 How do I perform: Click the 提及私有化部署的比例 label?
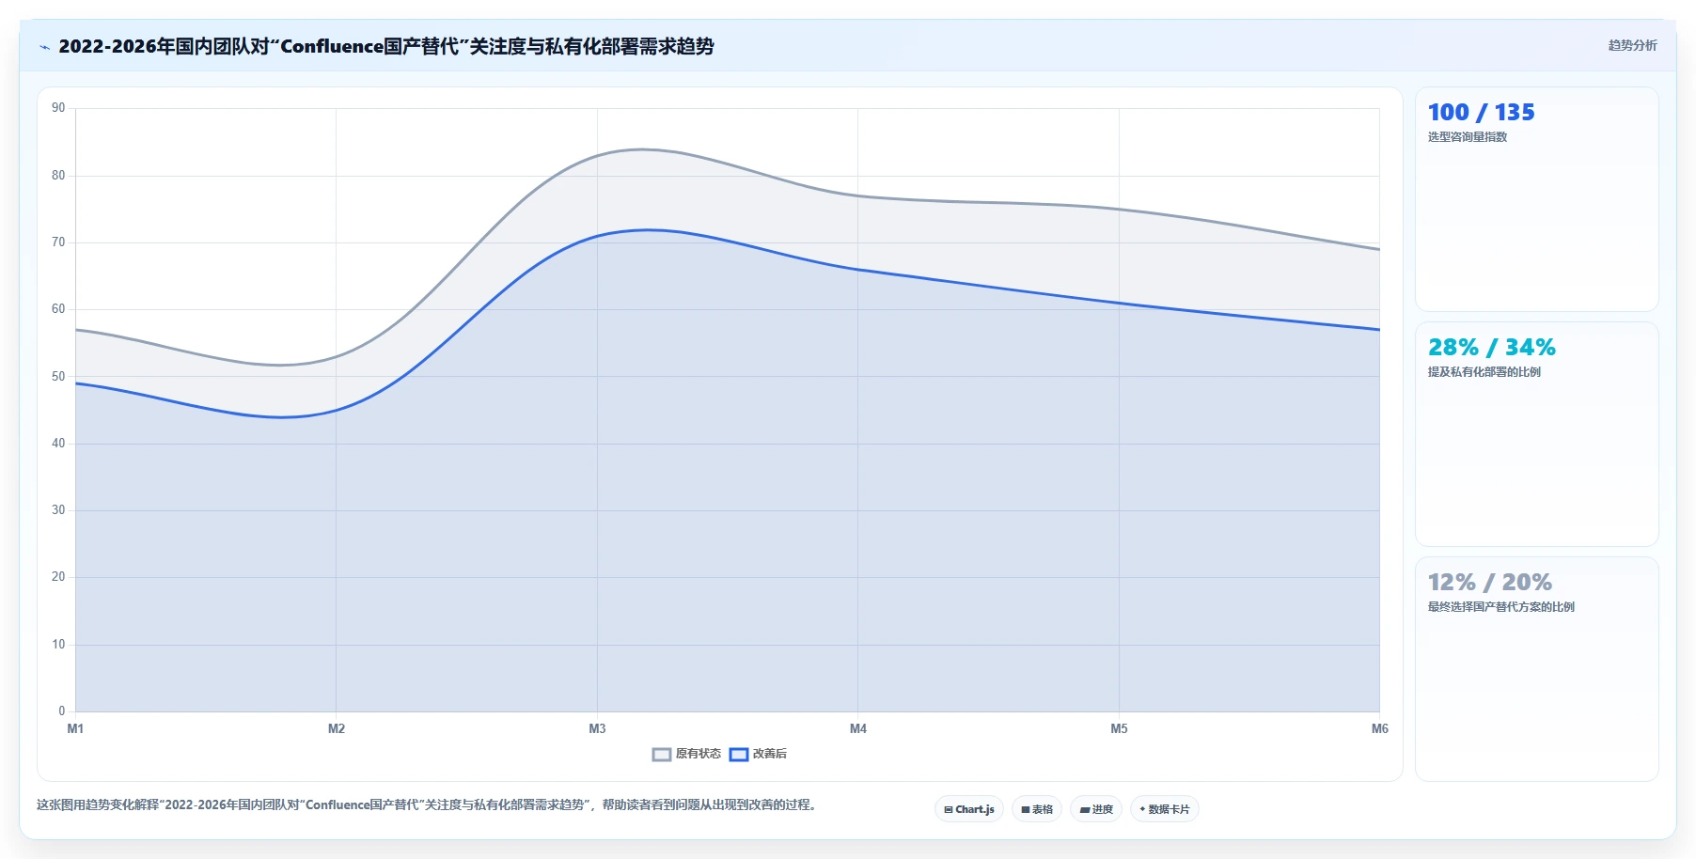[x=1484, y=372]
